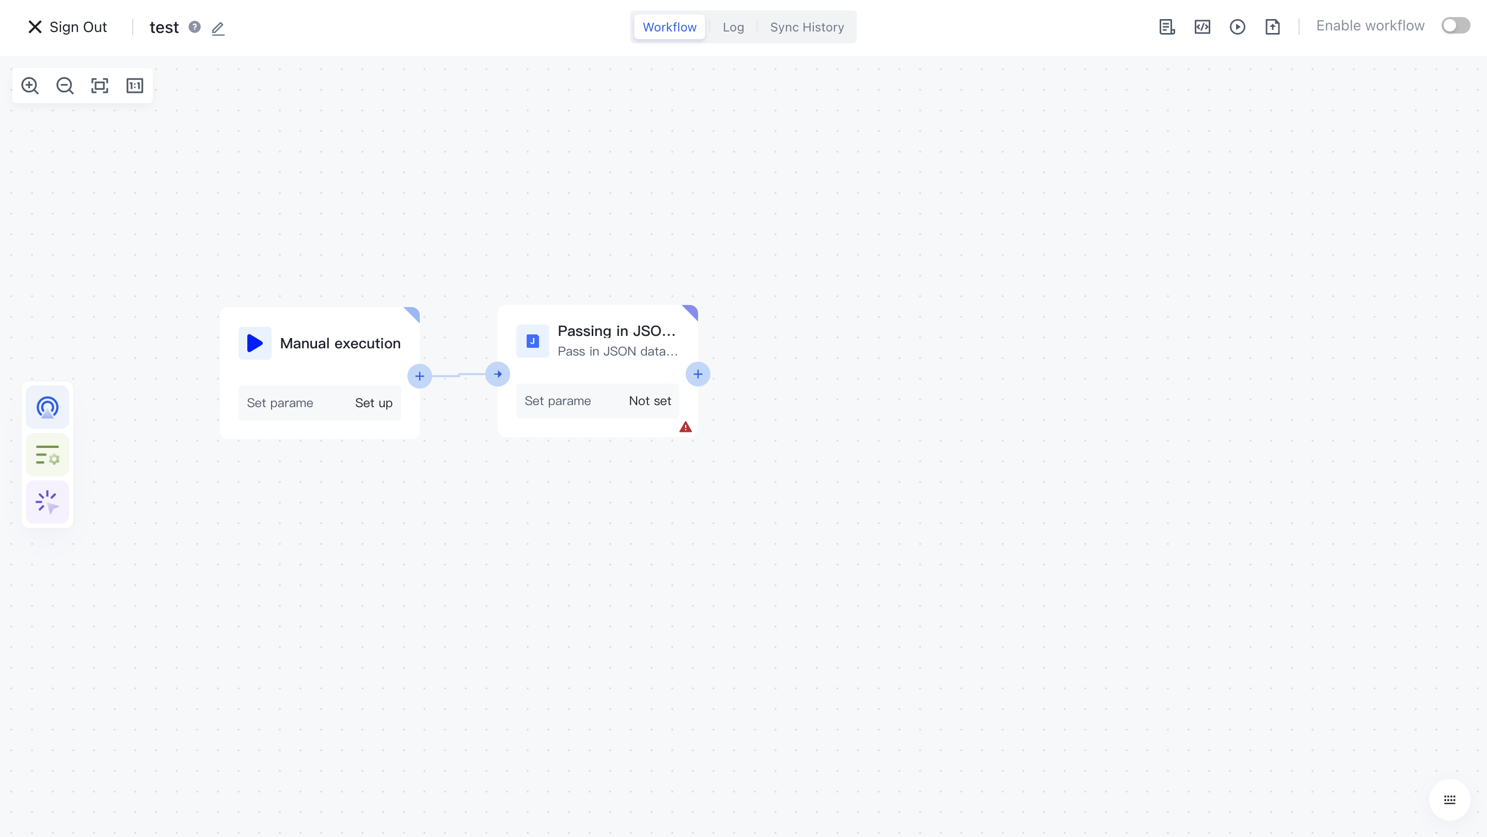Click the plus button right of the JSON node
Image resolution: width=1487 pixels, height=837 pixels.
(x=698, y=374)
